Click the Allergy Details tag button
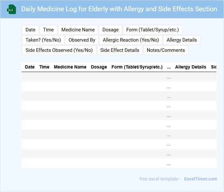The height and width of the screenshot is (192, 224). coord(182,40)
